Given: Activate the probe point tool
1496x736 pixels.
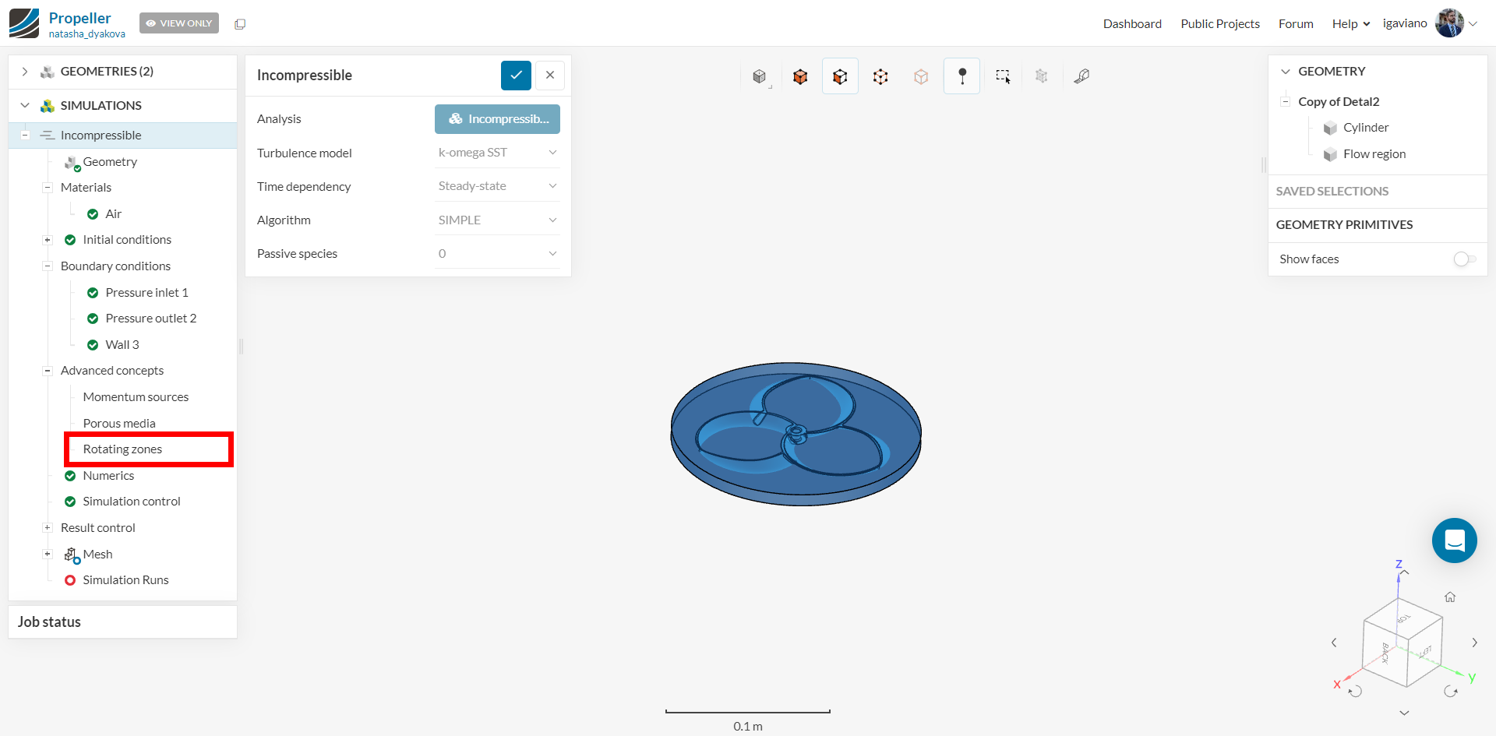Looking at the screenshot, I should (x=961, y=76).
